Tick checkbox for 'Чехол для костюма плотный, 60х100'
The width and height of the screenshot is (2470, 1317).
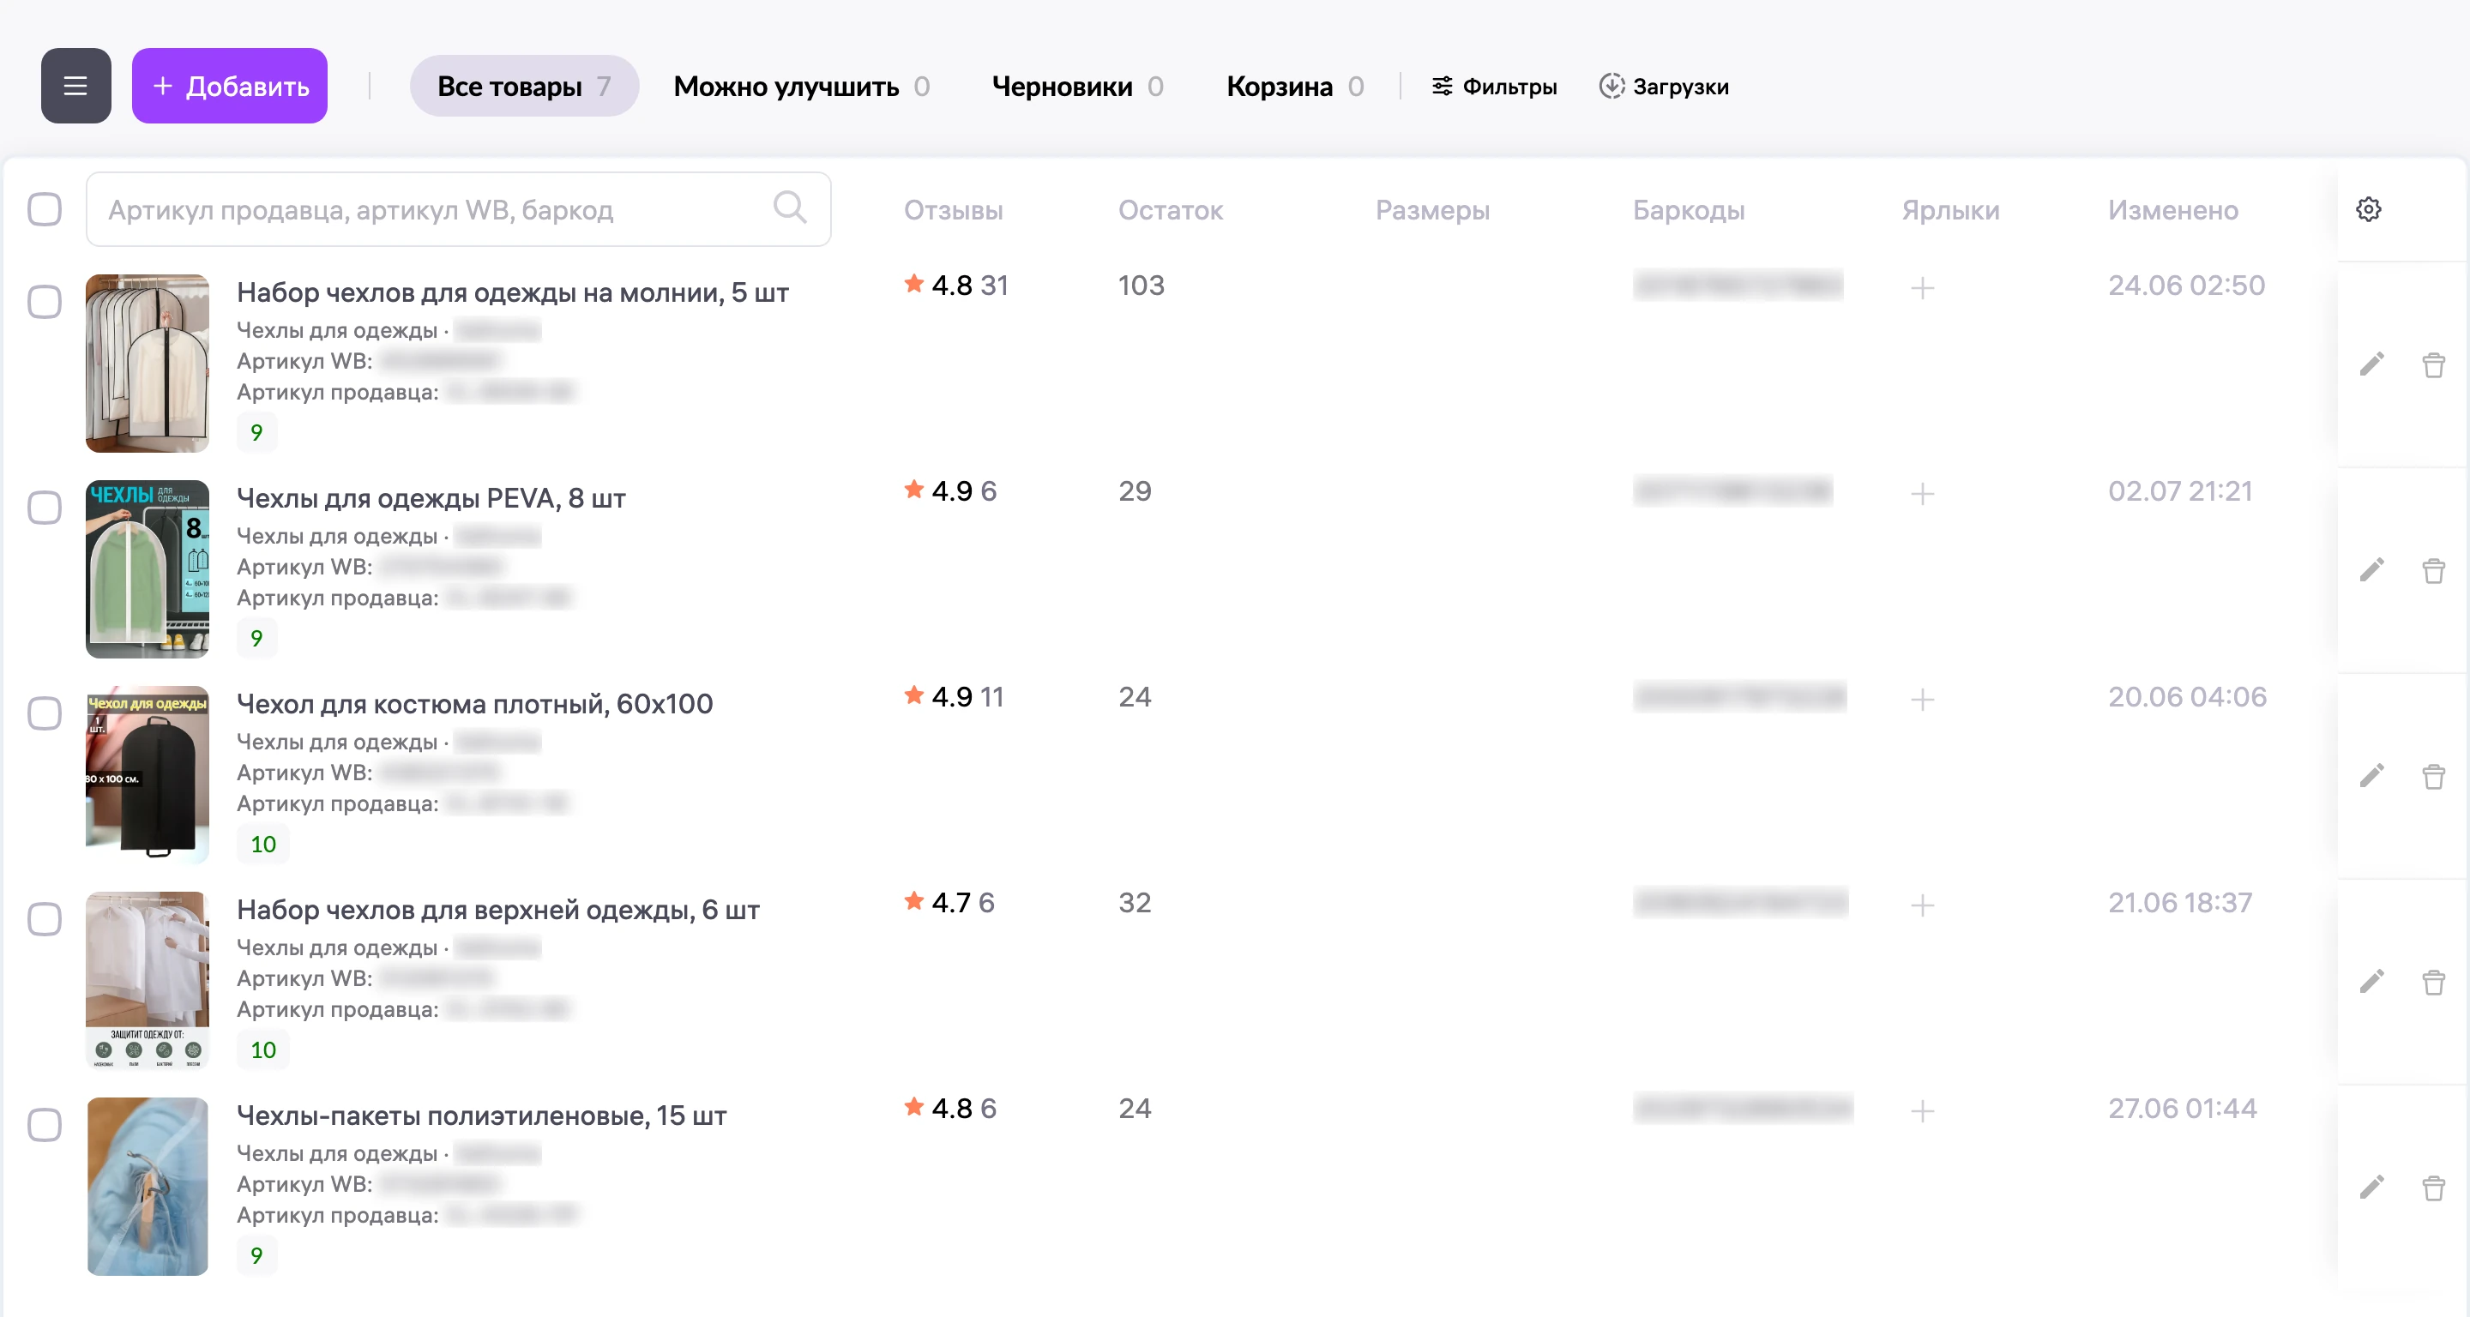click(44, 713)
